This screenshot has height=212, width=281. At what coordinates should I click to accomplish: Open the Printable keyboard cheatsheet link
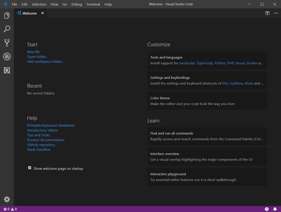[51, 125]
